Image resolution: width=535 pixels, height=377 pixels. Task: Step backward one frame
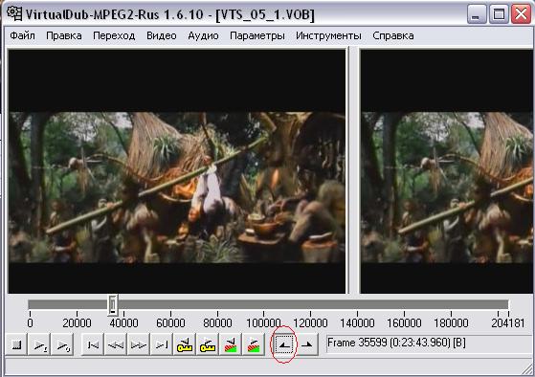pos(116,344)
